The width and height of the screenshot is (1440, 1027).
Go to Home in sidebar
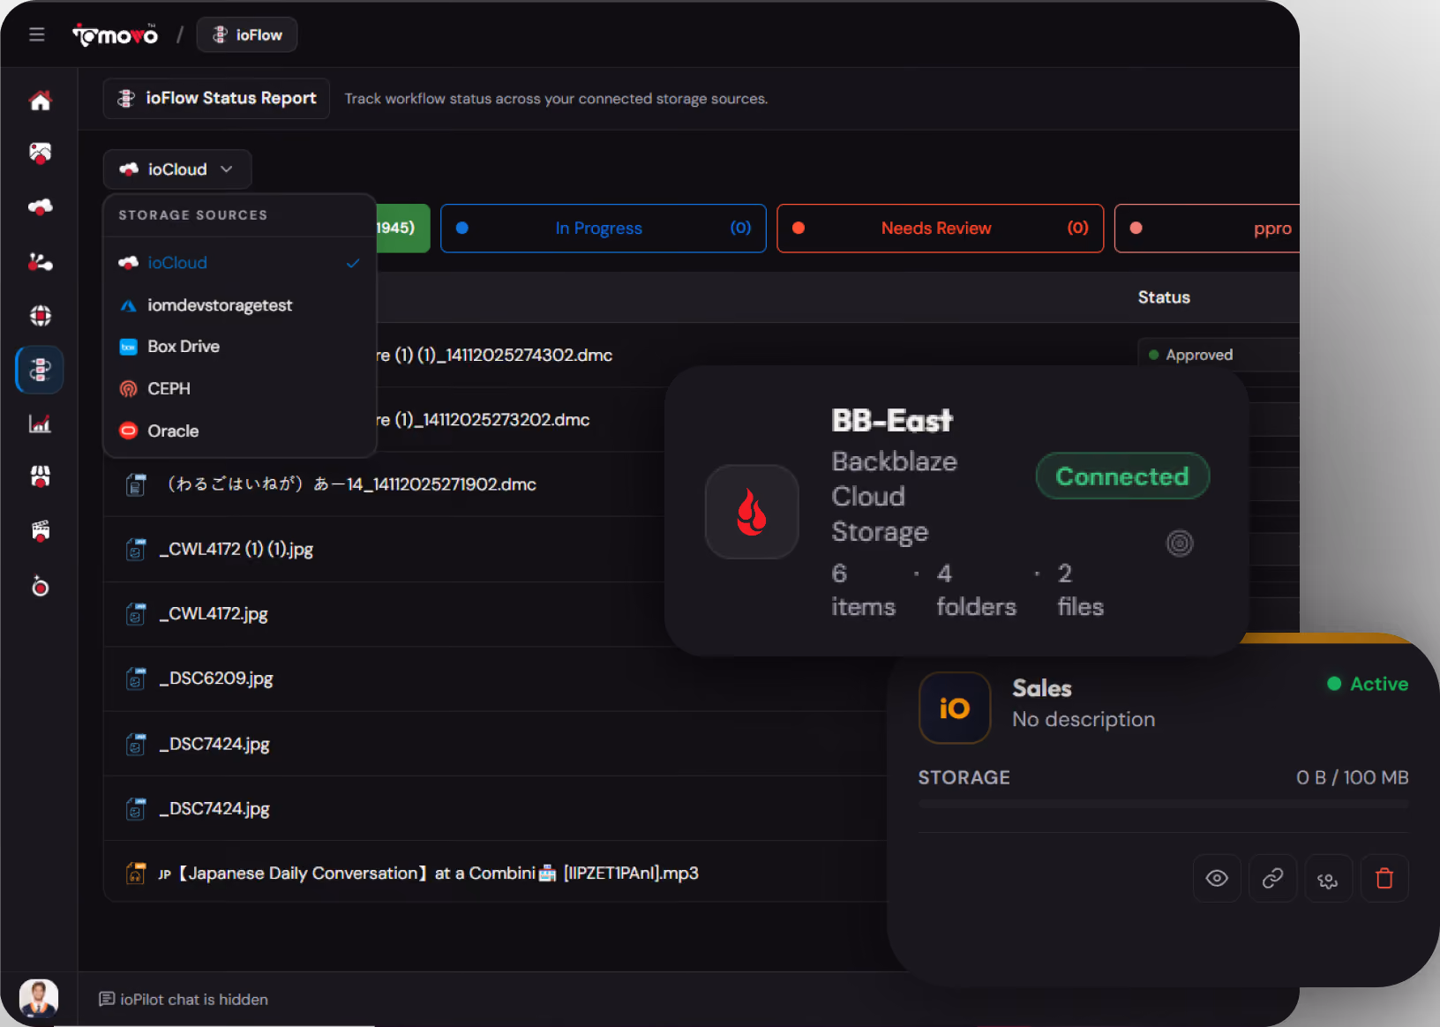coord(40,101)
